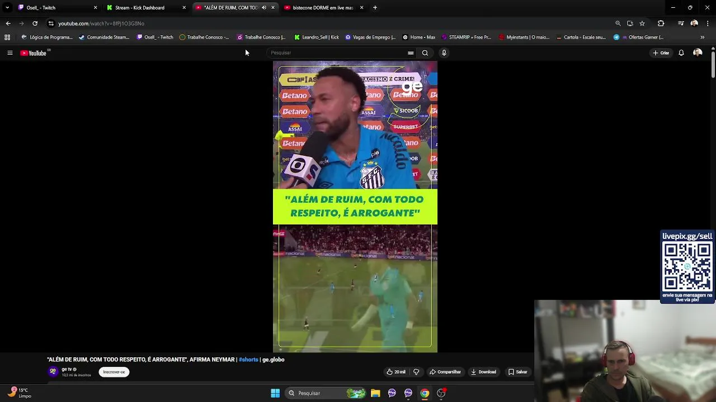Open File Explorer from the taskbar
This screenshot has width=716, height=402.
[375, 393]
